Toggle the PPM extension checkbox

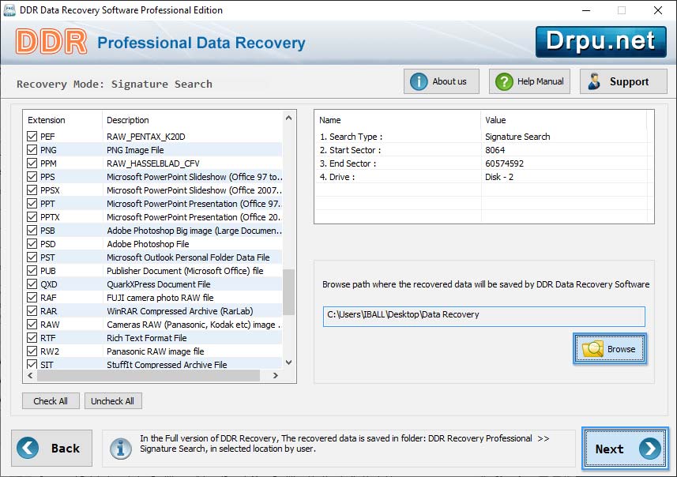point(32,163)
